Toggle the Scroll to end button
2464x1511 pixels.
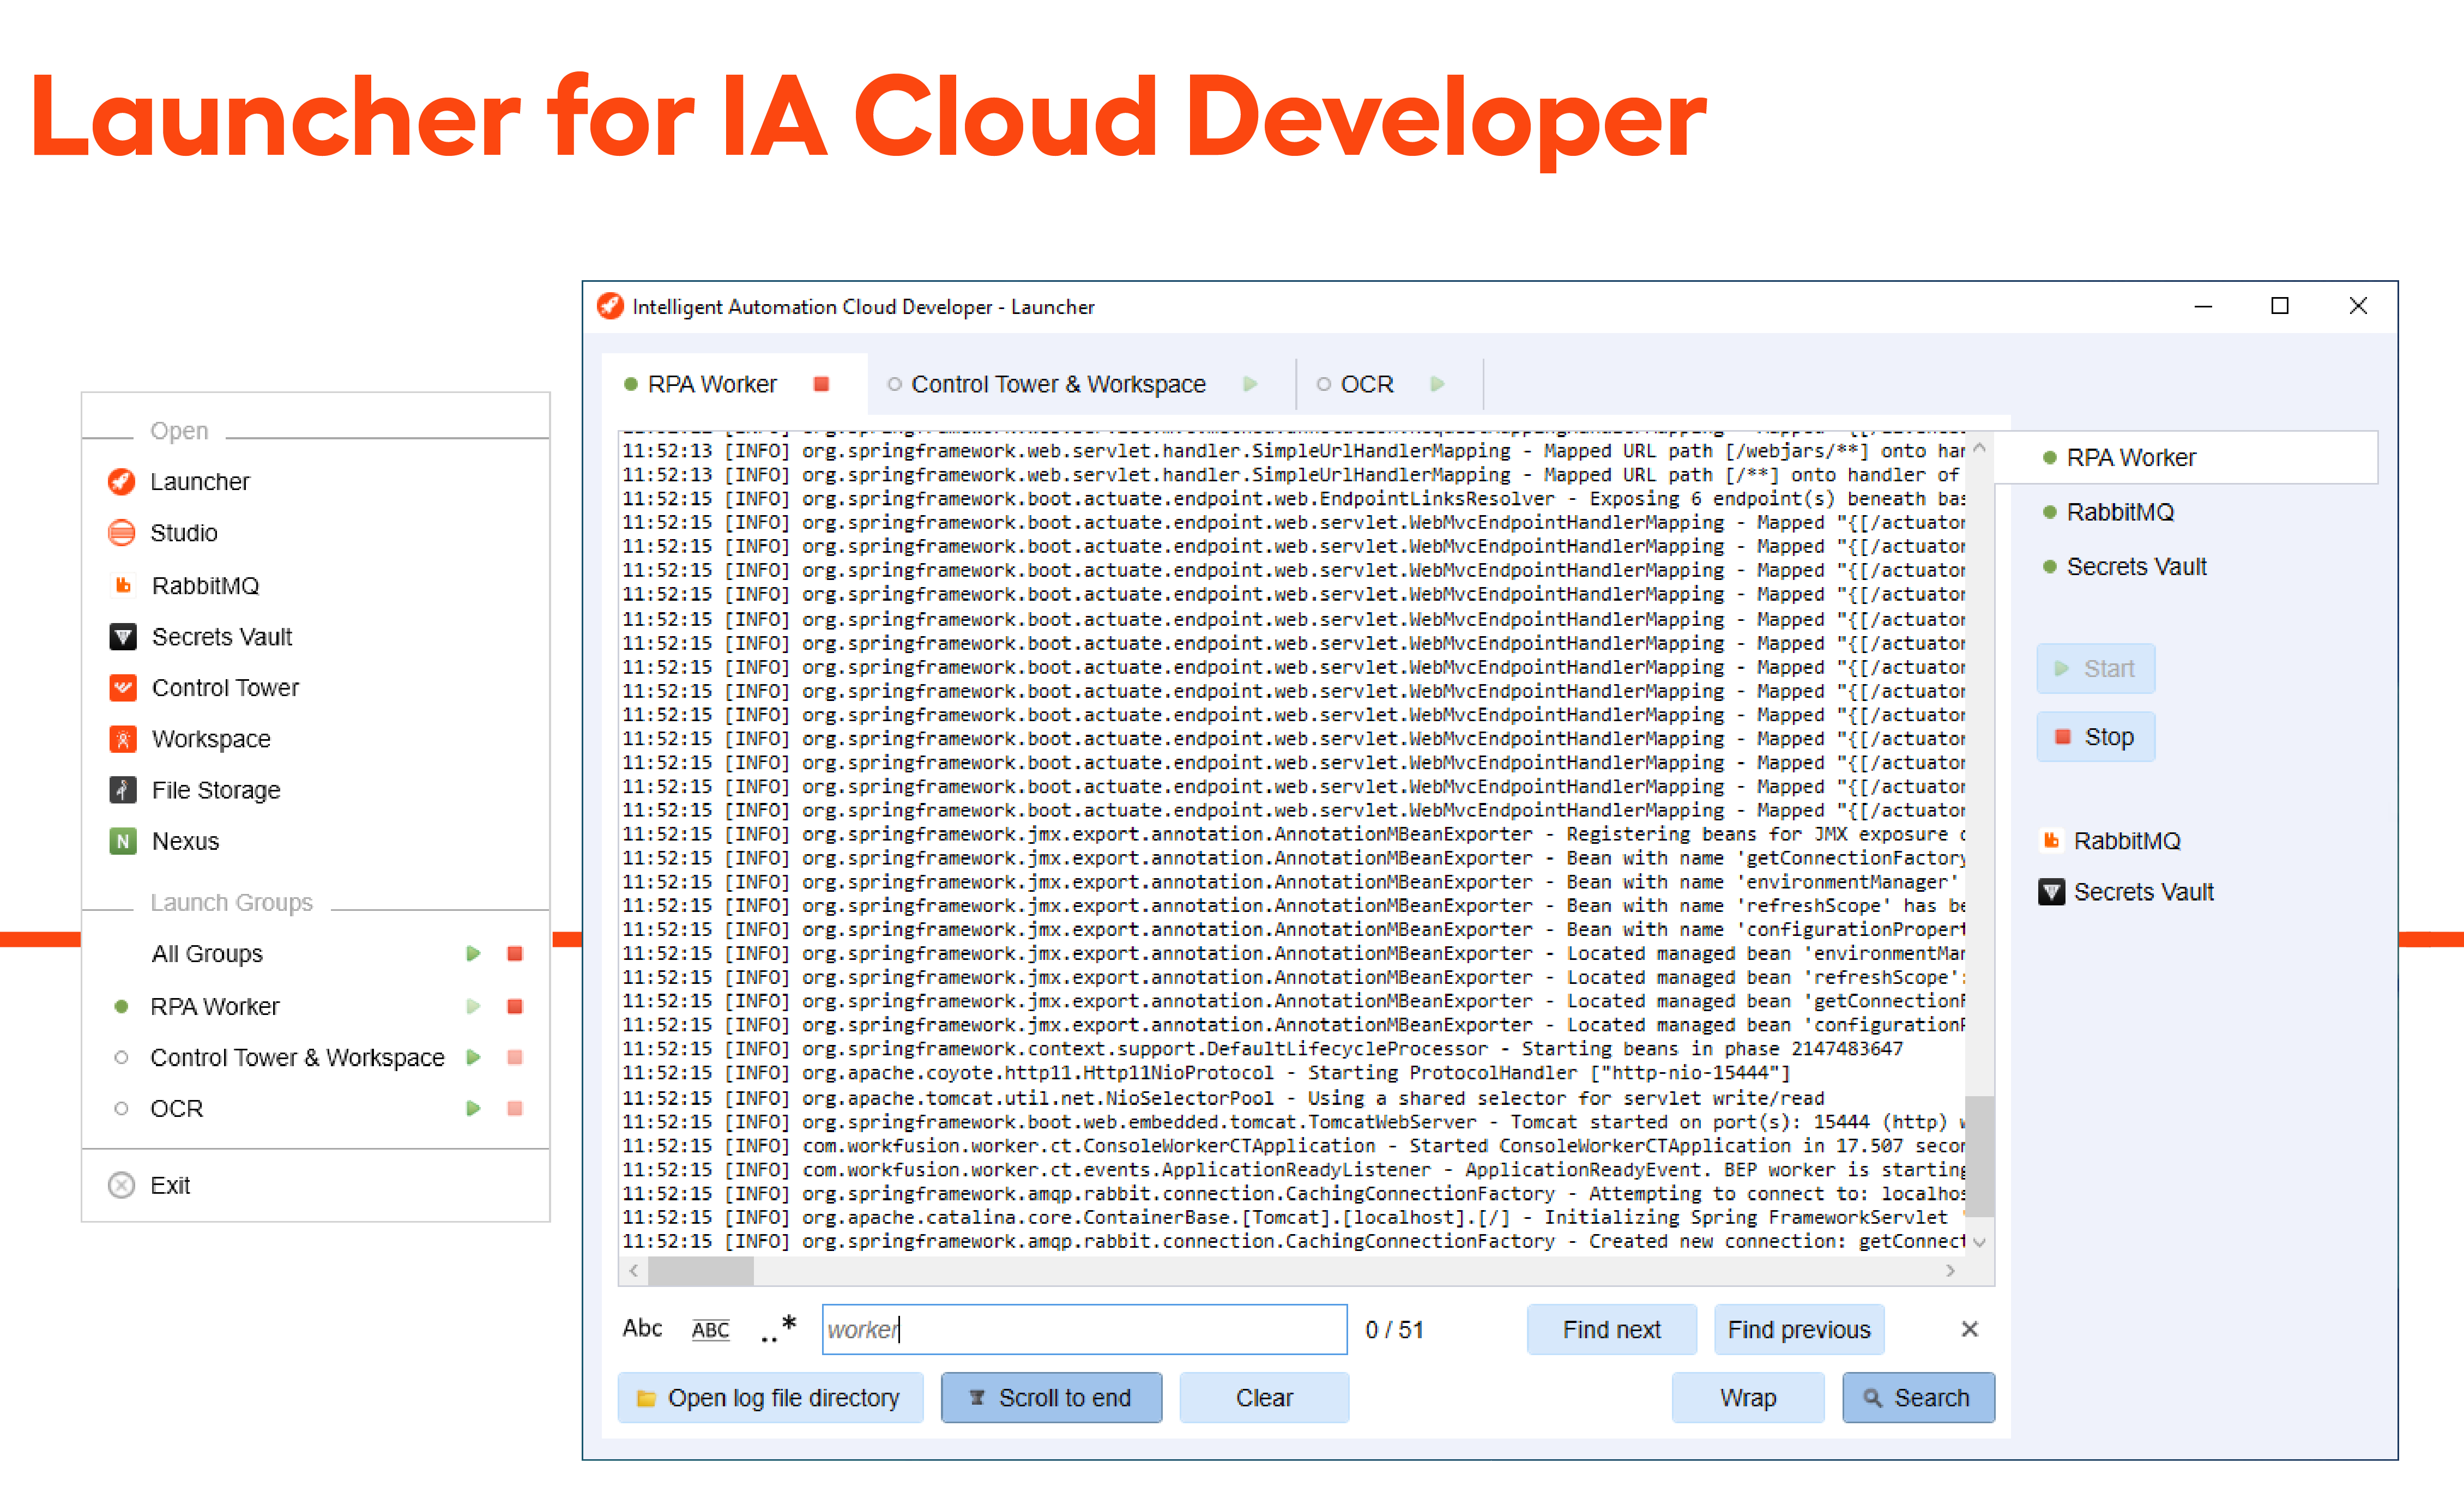(x=1051, y=1397)
